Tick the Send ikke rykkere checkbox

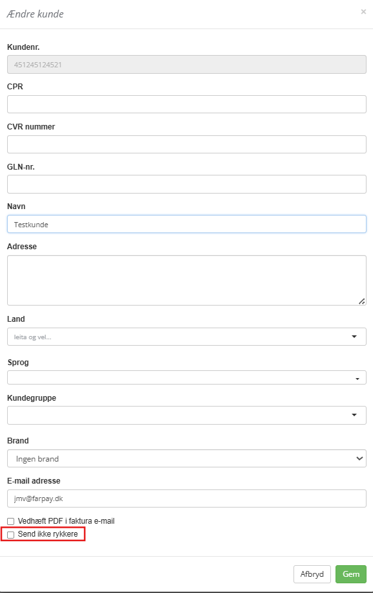[x=10, y=535]
